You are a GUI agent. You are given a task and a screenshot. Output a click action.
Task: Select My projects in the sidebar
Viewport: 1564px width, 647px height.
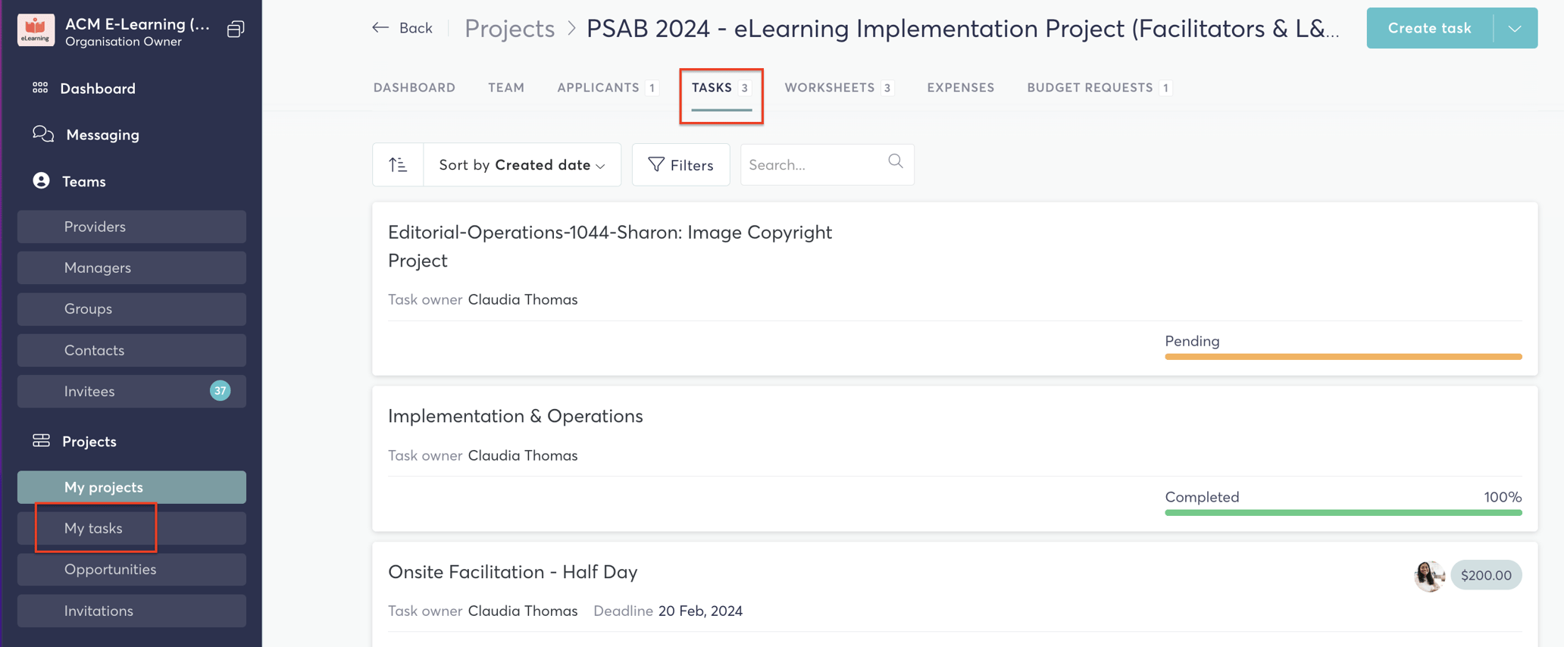pyautogui.click(x=132, y=487)
